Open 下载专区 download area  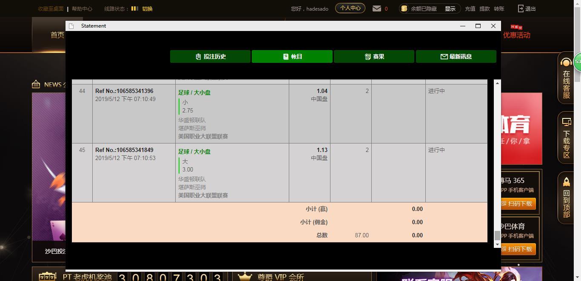click(x=566, y=138)
